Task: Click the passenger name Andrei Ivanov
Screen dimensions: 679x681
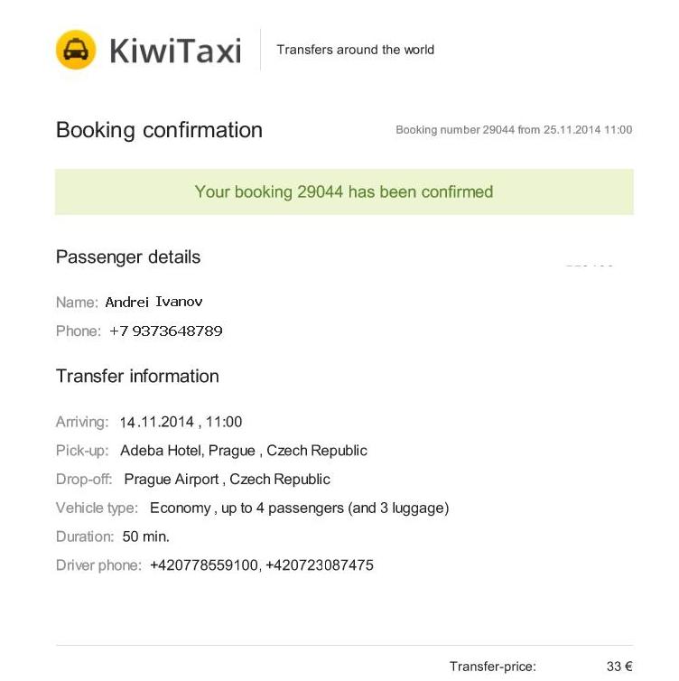Action: pyautogui.click(x=153, y=302)
